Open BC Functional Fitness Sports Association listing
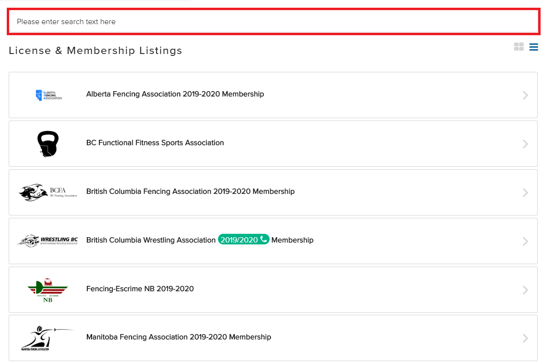This screenshot has height=363, width=543. point(155,143)
